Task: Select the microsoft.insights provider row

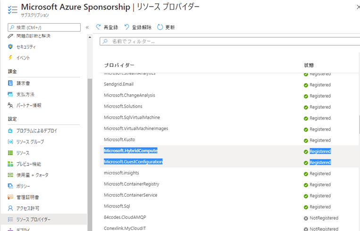Action: [x=229, y=173]
